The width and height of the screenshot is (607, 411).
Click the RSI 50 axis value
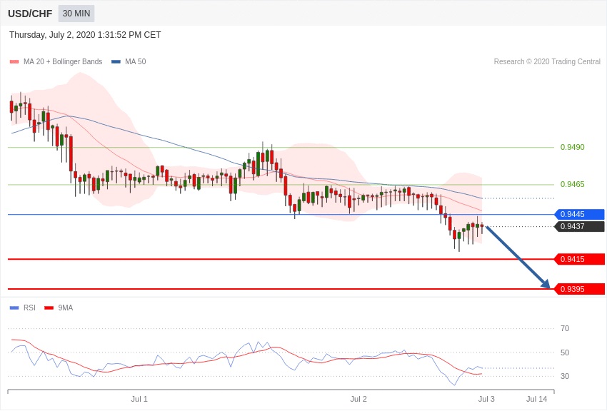(x=565, y=352)
